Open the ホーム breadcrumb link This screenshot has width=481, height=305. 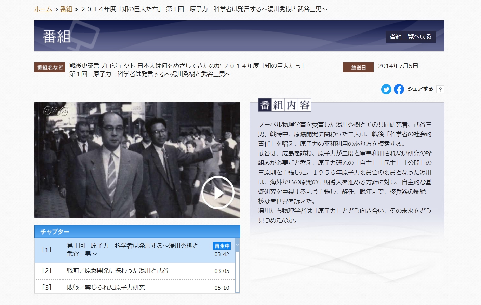click(x=43, y=9)
